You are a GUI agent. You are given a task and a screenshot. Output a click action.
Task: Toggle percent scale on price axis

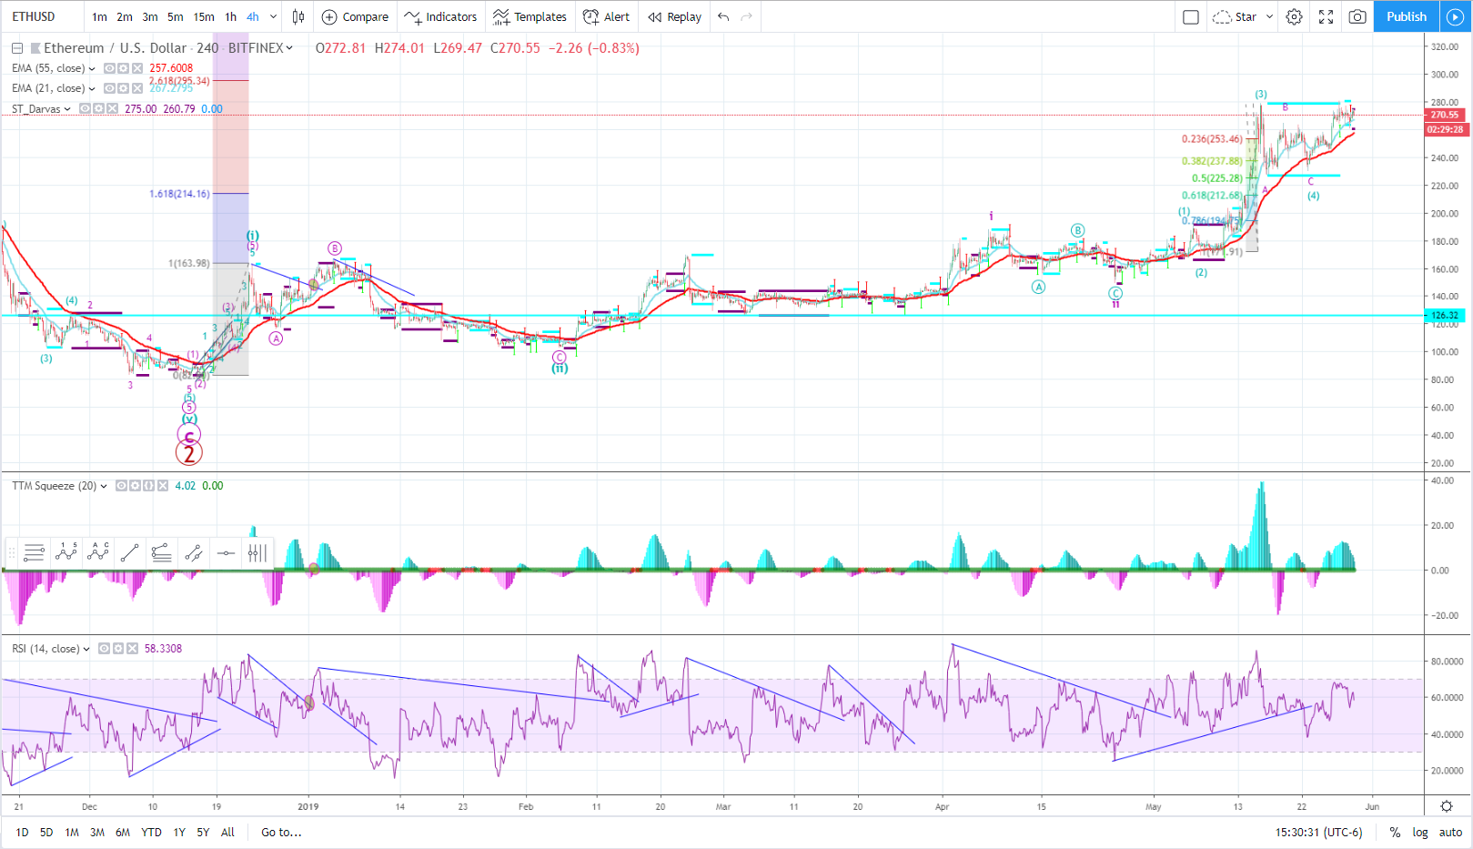(x=1395, y=832)
